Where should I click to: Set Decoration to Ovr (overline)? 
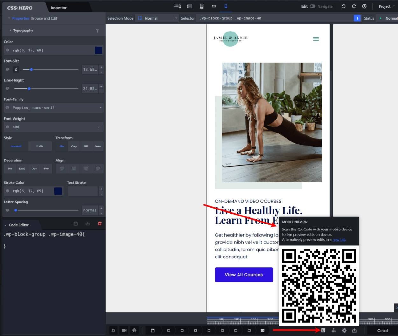coord(34,168)
